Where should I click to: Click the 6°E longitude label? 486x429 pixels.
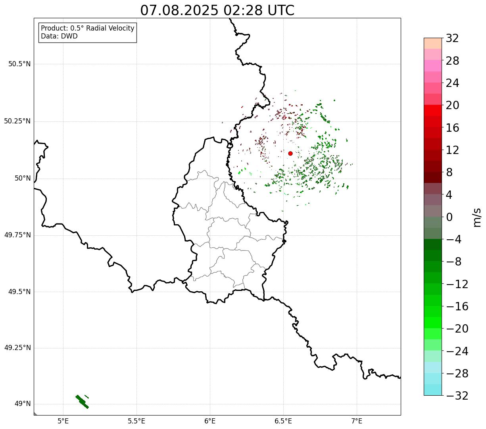tap(210, 421)
